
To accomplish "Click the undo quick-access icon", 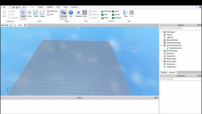I will [x=14, y=7].
